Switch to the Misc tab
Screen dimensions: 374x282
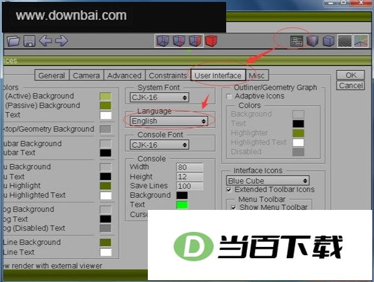pos(257,75)
